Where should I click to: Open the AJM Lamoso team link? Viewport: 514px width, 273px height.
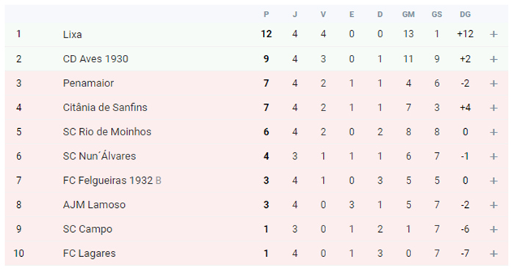coord(94,205)
